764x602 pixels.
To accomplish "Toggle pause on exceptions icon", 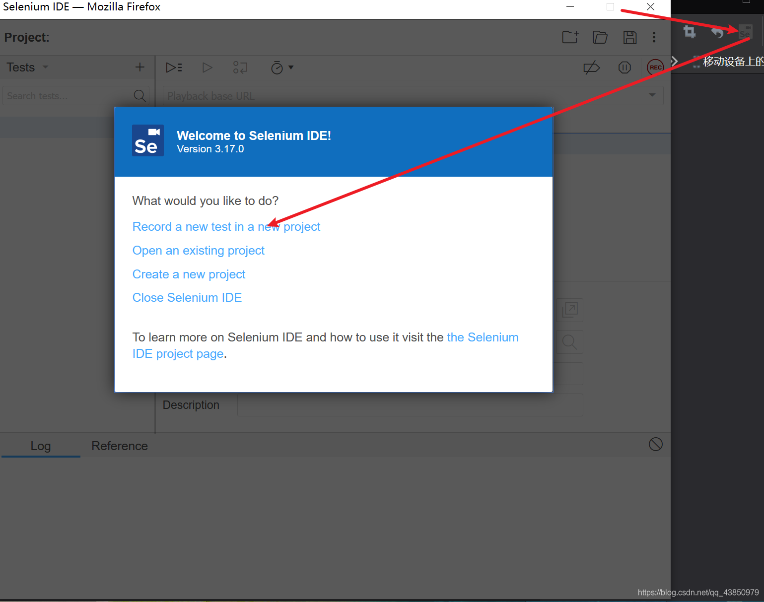I will pos(625,67).
